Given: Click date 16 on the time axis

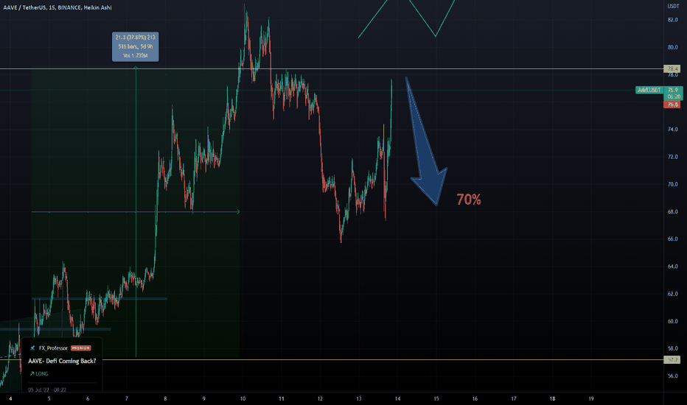Looking at the screenshot, I should (475, 399).
